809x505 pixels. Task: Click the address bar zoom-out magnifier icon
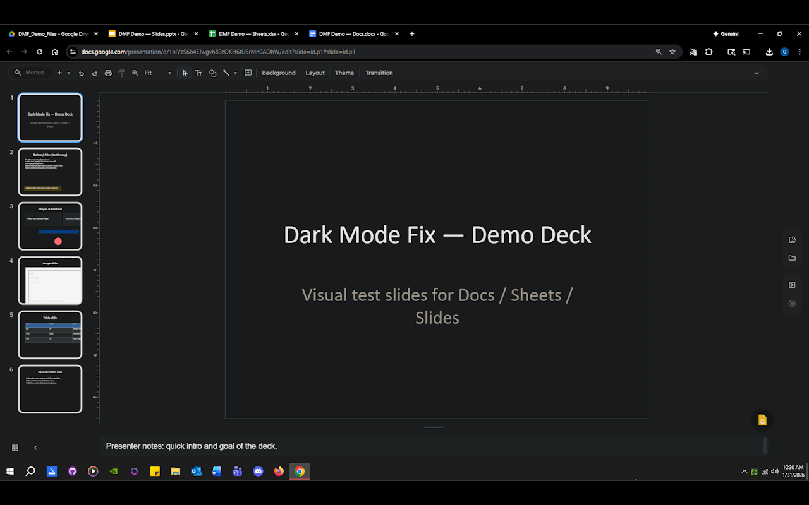click(x=659, y=52)
